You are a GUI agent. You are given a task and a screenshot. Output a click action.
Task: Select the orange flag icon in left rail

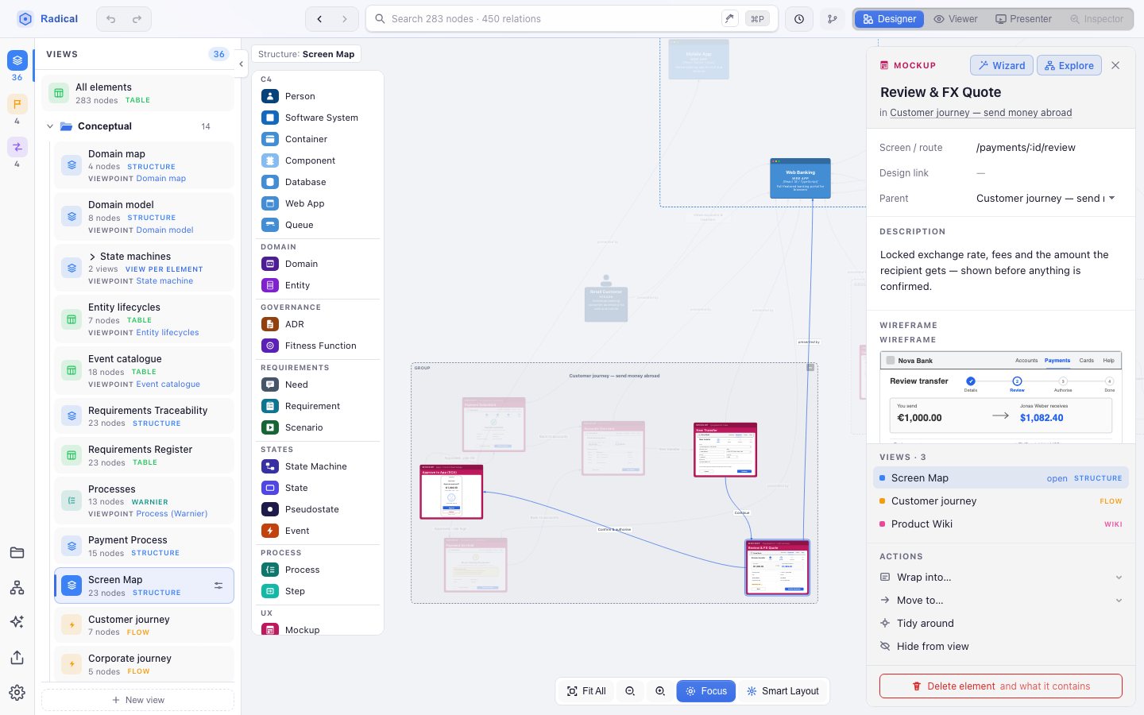(x=17, y=104)
